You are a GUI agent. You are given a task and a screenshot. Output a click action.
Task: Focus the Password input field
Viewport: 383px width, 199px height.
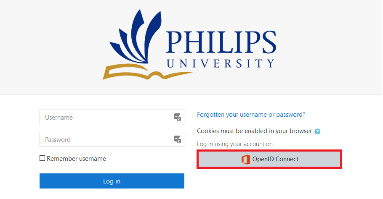(x=112, y=139)
